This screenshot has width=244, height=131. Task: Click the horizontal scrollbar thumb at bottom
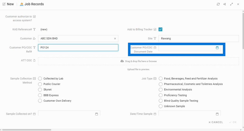tap(27, 130)
